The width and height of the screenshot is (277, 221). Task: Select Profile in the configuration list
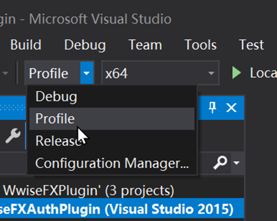click(55, 119)
